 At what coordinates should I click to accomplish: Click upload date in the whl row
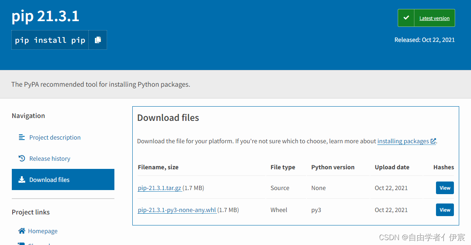pos(391,210)
